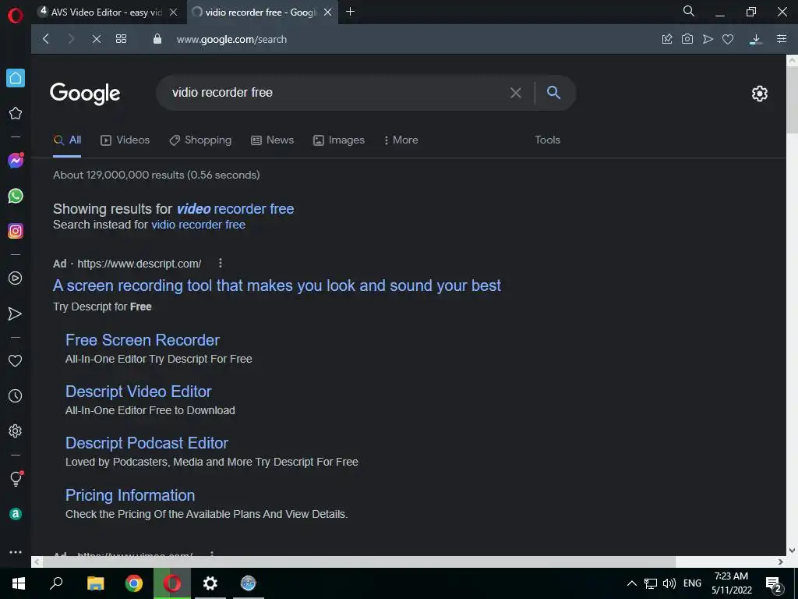Click the Google logo
798x599 pixels.
(x=85, y=94)
